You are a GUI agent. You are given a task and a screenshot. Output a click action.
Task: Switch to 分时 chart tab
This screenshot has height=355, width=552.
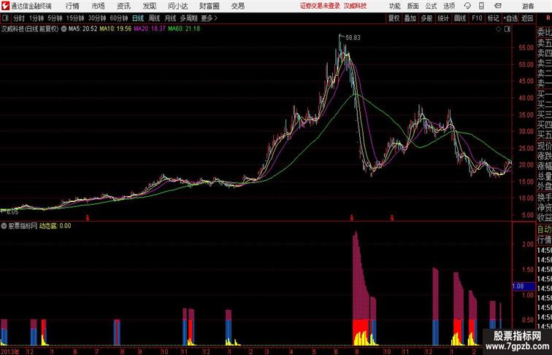pyautogui.click(x=19, y=18)
